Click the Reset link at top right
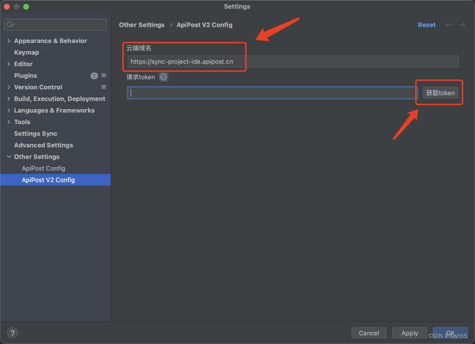Screen dimensions: 475x344 pyautogui.click(x=426, y=24)
